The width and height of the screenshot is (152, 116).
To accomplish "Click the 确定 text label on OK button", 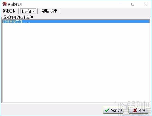I will 114,110.
